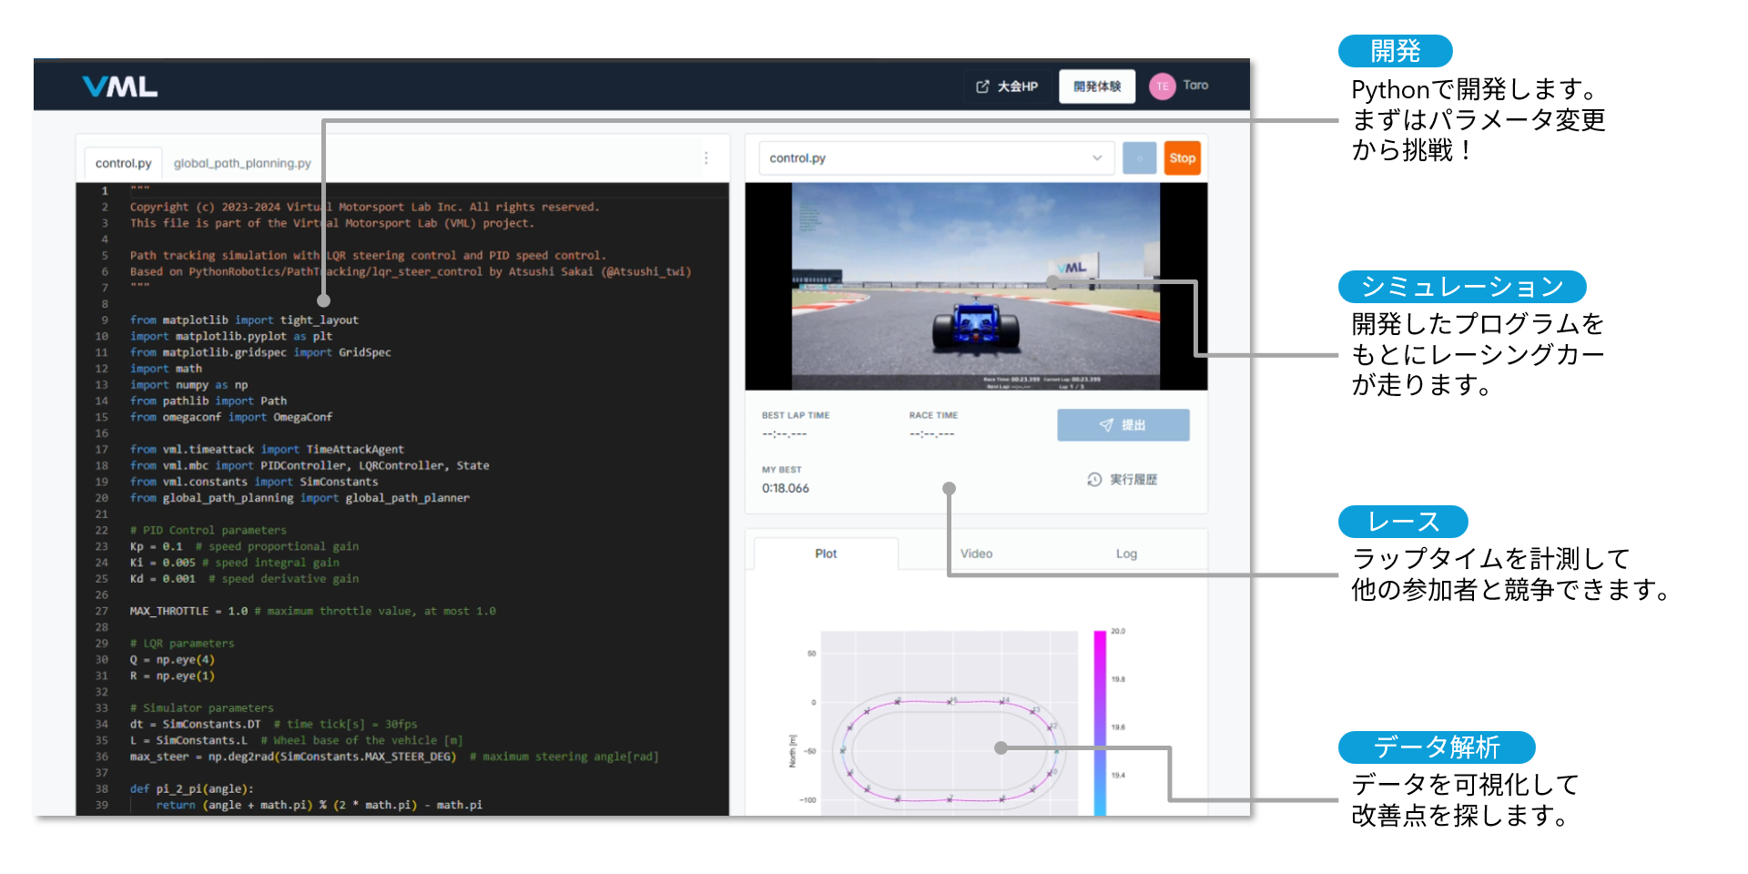Screen dimensions: 1748x874
Task: Select the Plot tab
Action: [826, 554]
